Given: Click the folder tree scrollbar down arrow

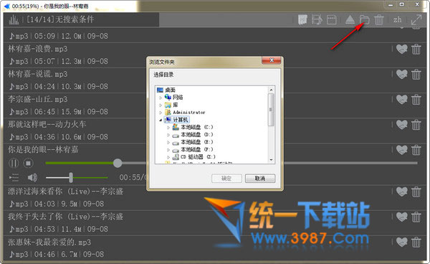Looking at the screenshot, I should coord(271,160).
